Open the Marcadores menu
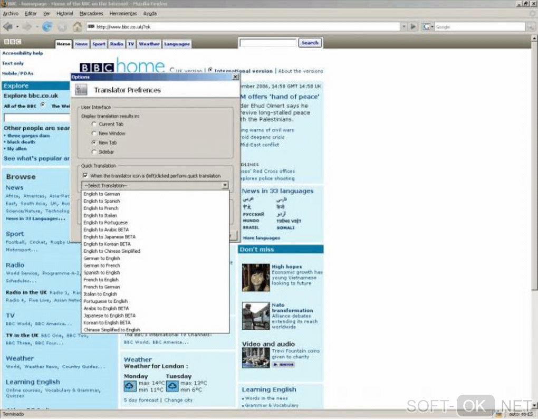Screen dimensions: 538x419 tap(91, 13)
